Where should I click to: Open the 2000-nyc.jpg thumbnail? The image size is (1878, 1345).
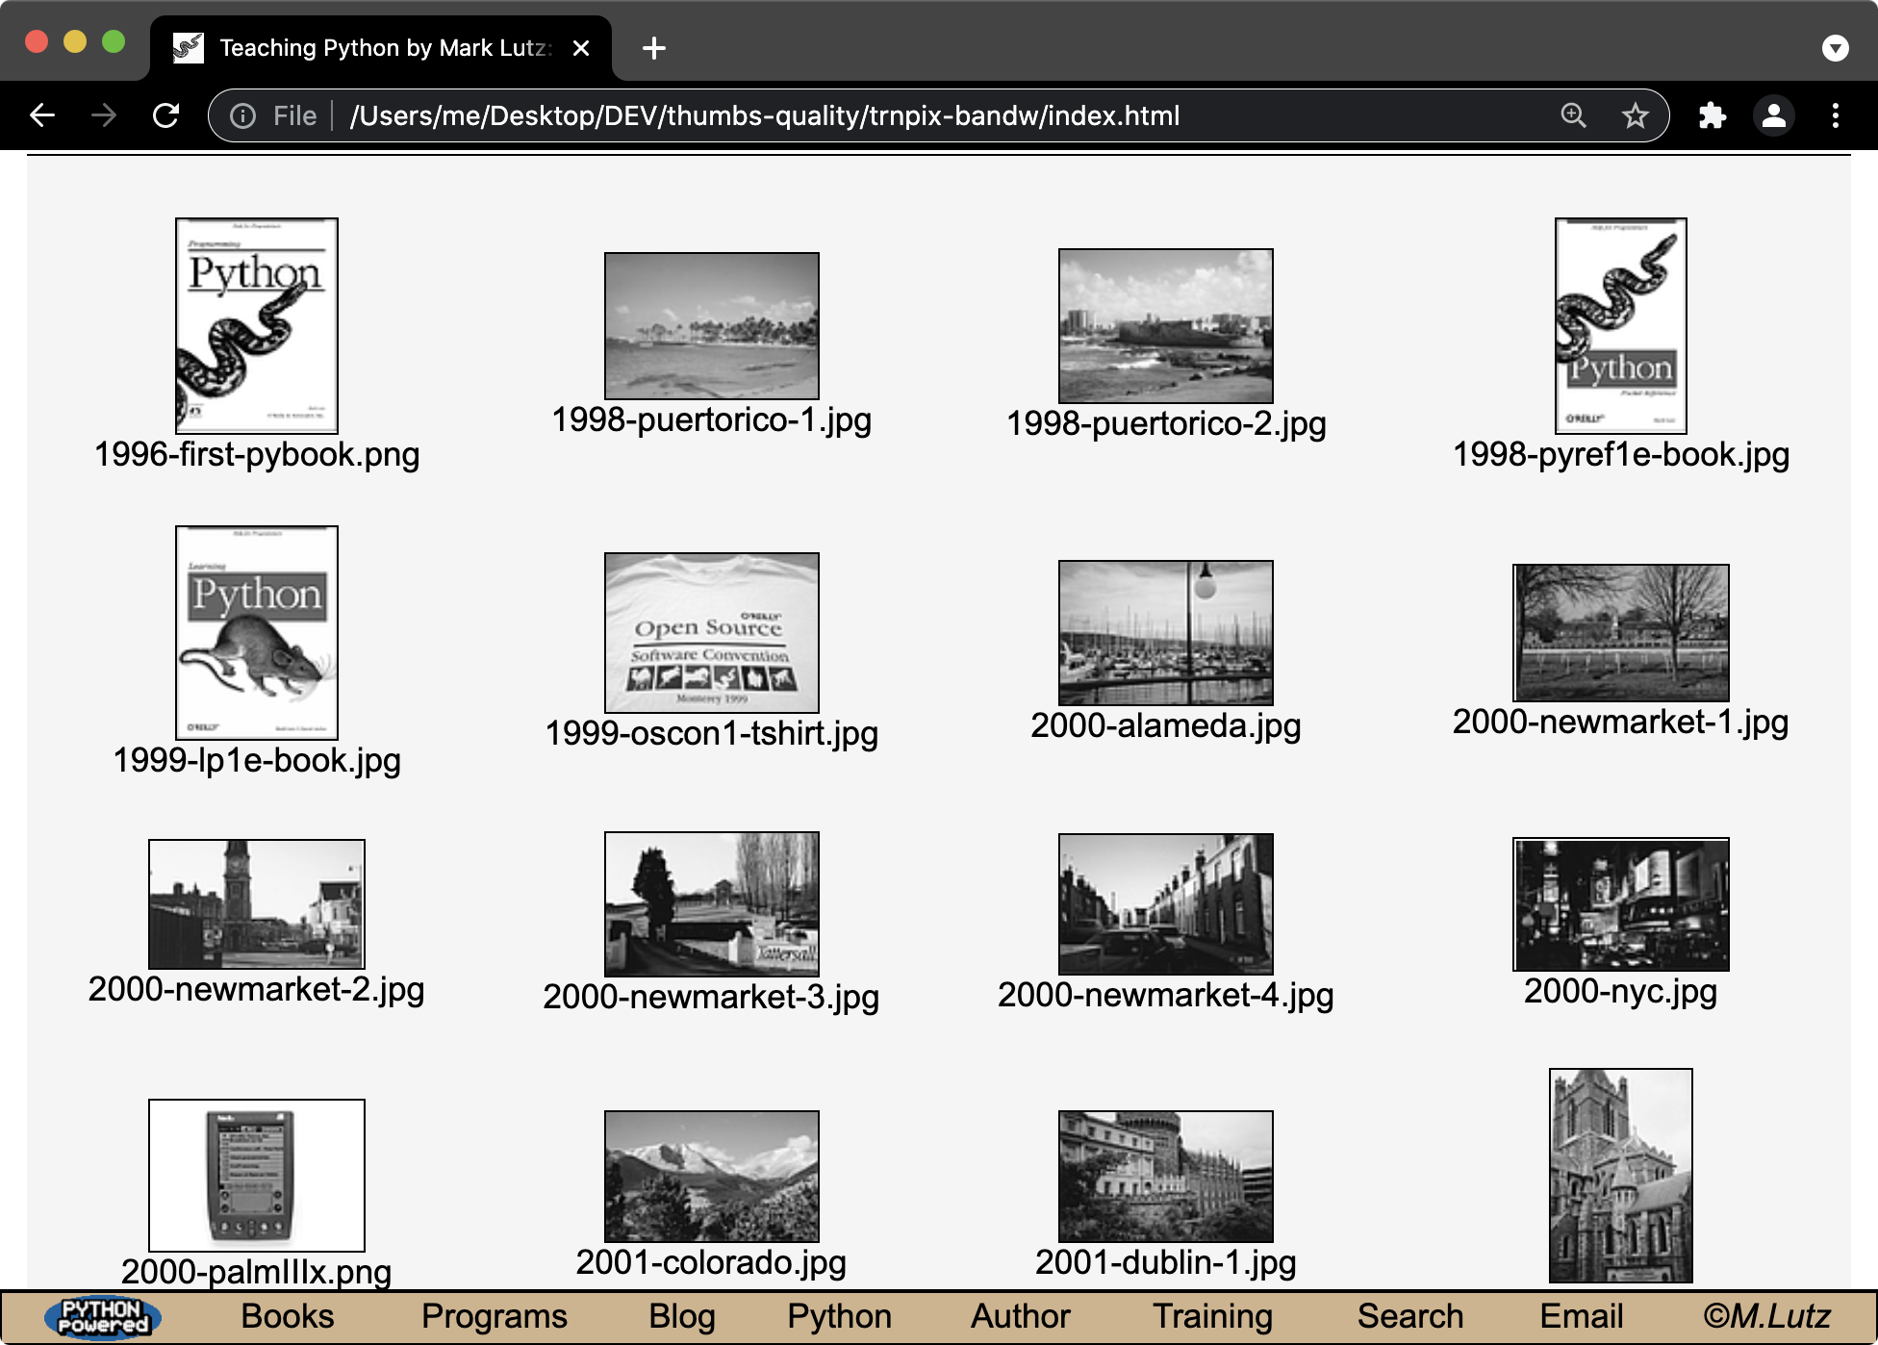(1620, 904)
